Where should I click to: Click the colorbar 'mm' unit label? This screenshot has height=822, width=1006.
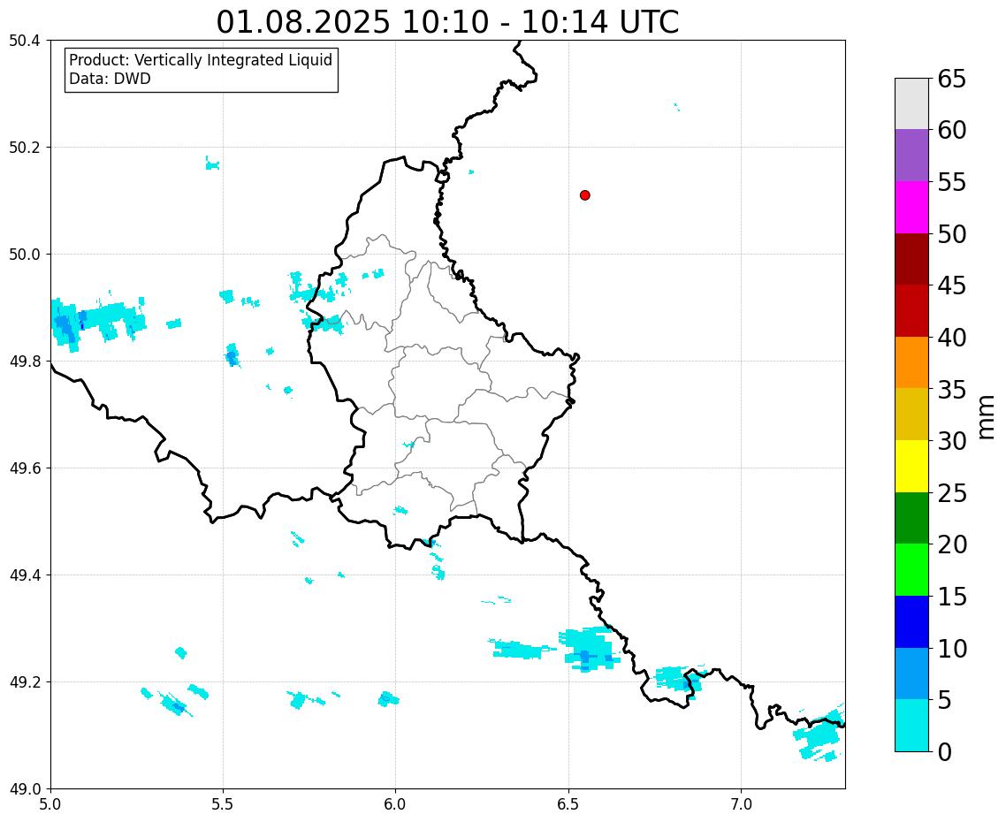tap(987, 417)
